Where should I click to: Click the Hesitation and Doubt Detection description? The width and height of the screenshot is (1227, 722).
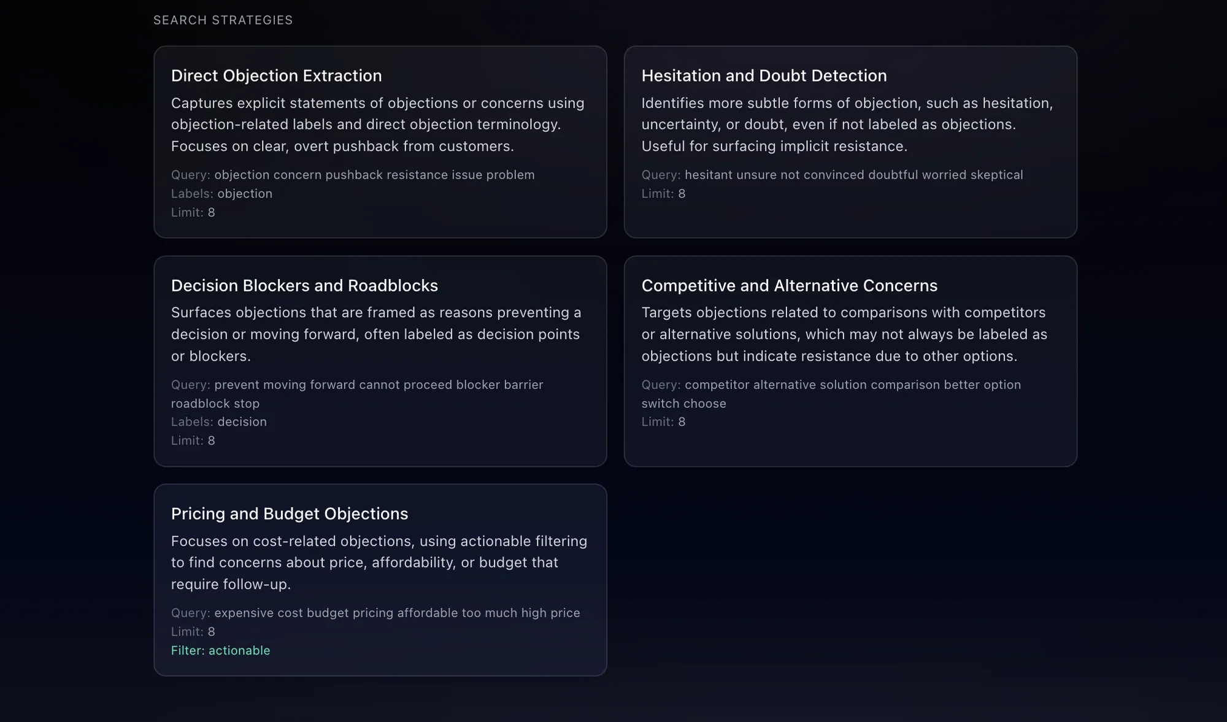tap(847, 125)
